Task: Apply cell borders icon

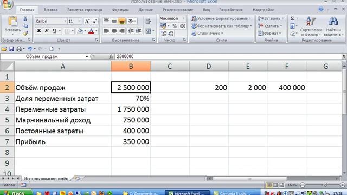Action: pyautogui.click(x=67, y=31)
